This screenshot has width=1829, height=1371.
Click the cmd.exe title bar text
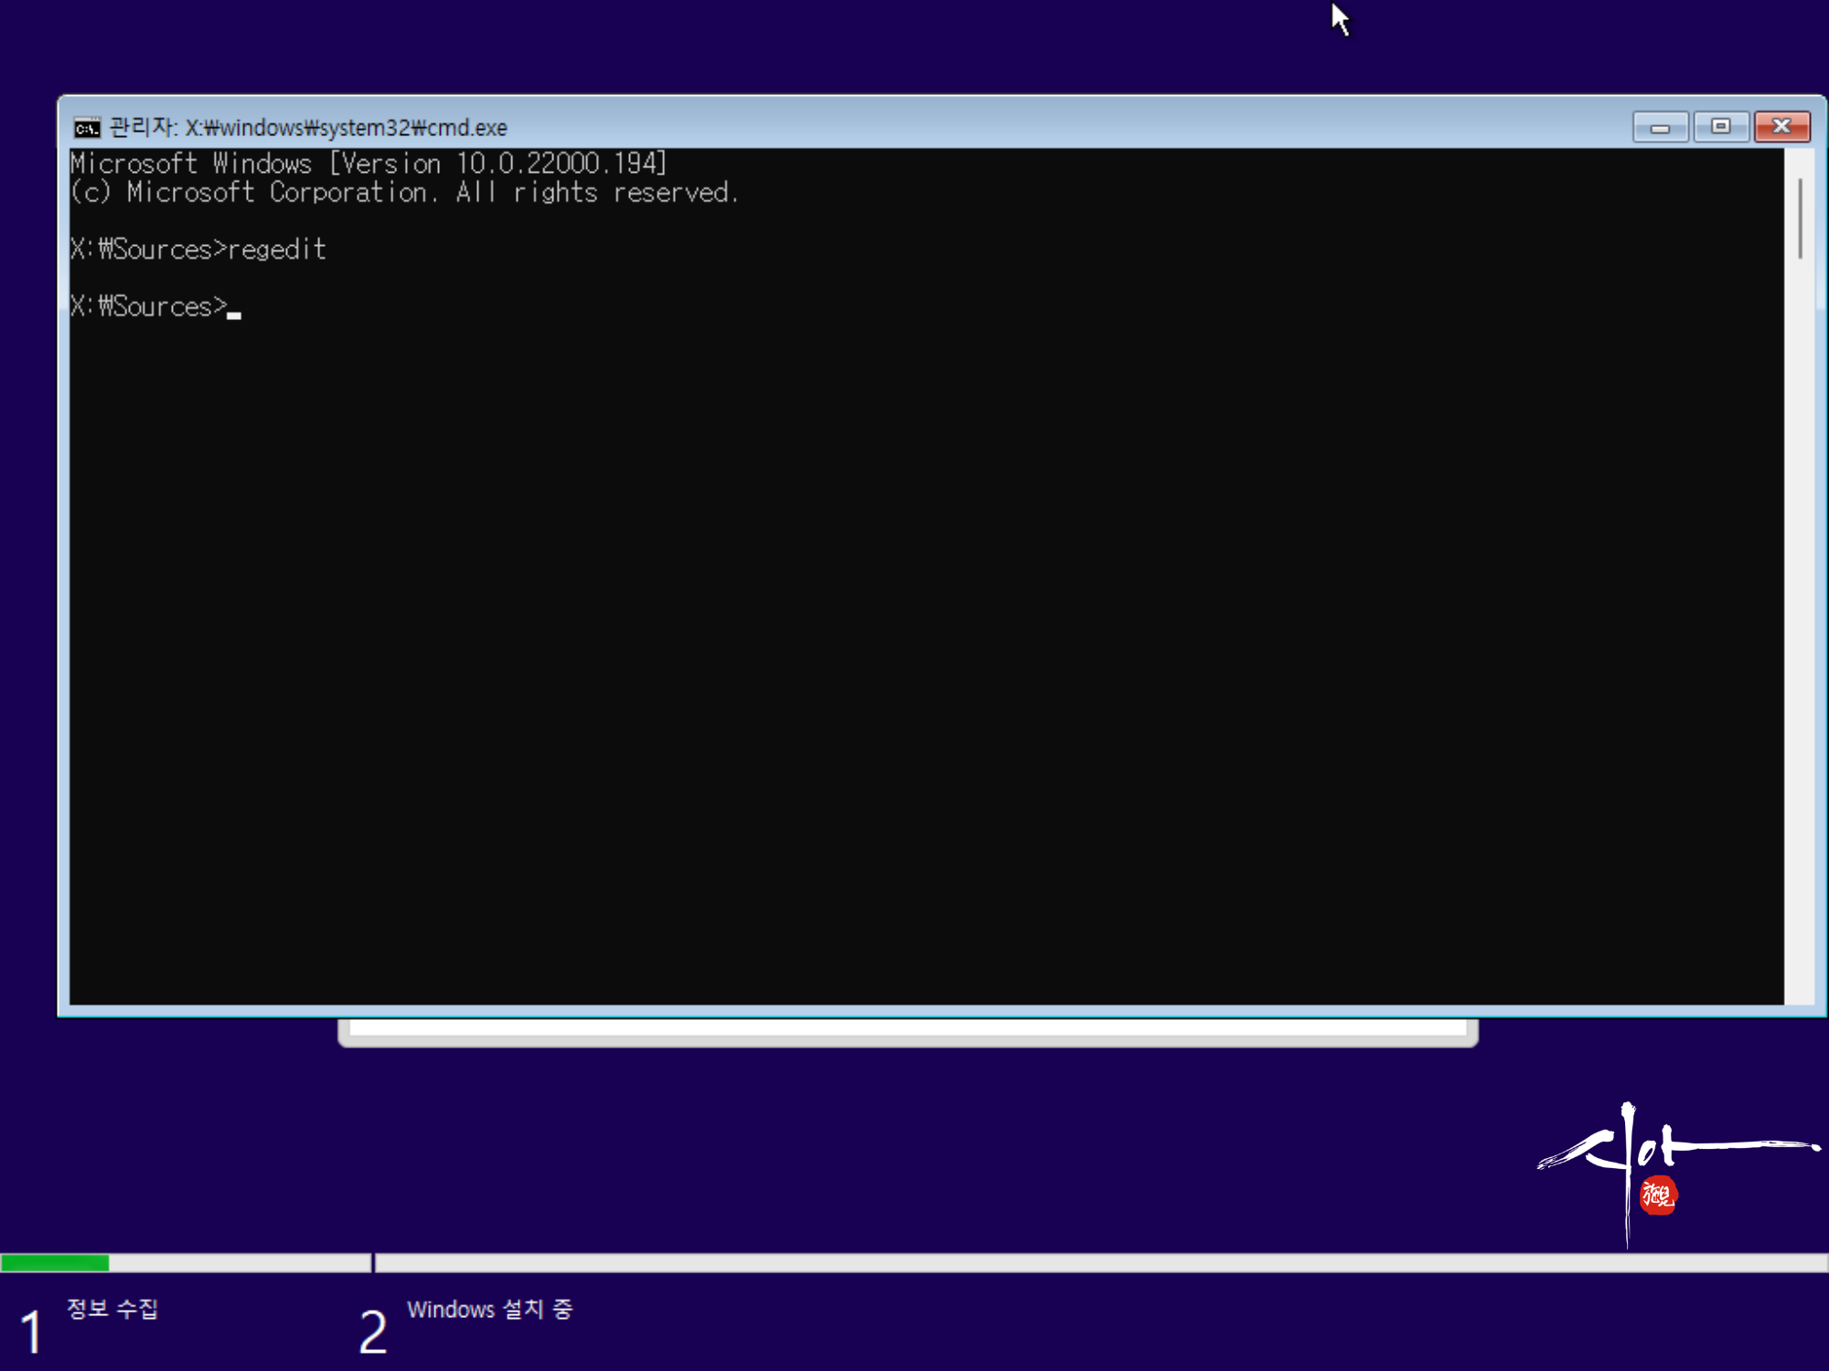point(309,127)
